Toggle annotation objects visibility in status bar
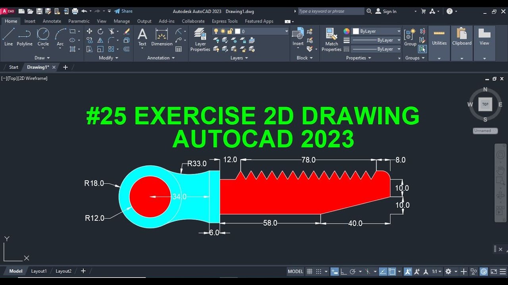This screenshot has height=285, width=508. [408, 272]
